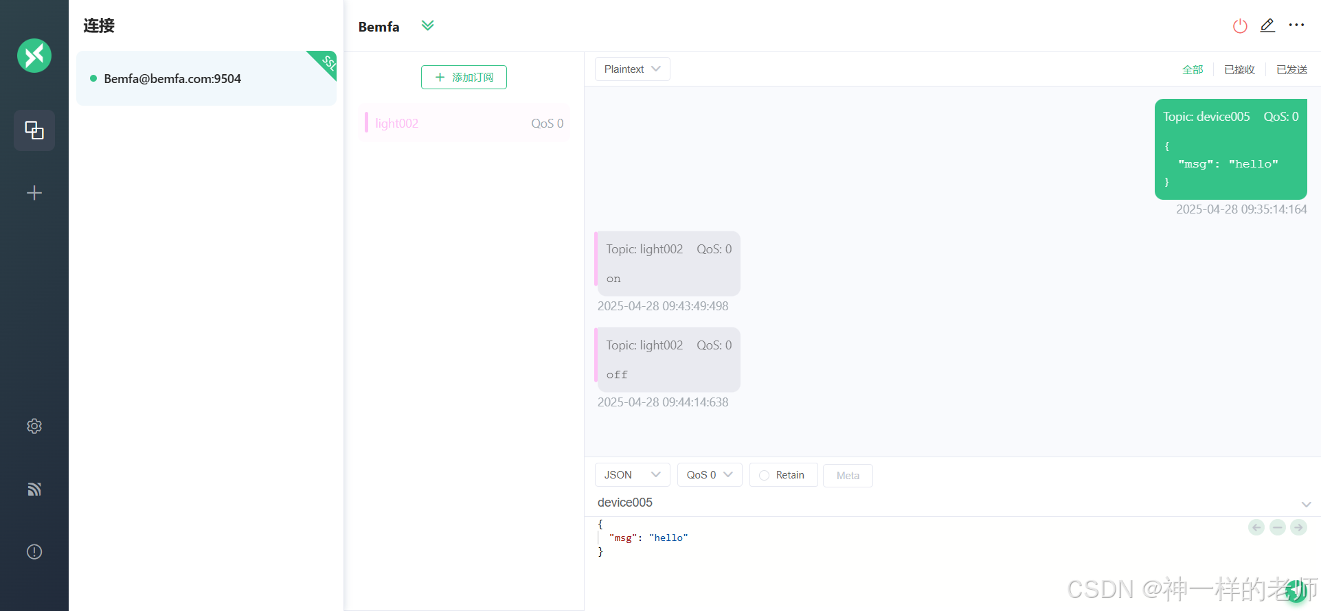
Task: Click timestamp 2025-04-28 09:43:49:498
Action: click(663, 306)
